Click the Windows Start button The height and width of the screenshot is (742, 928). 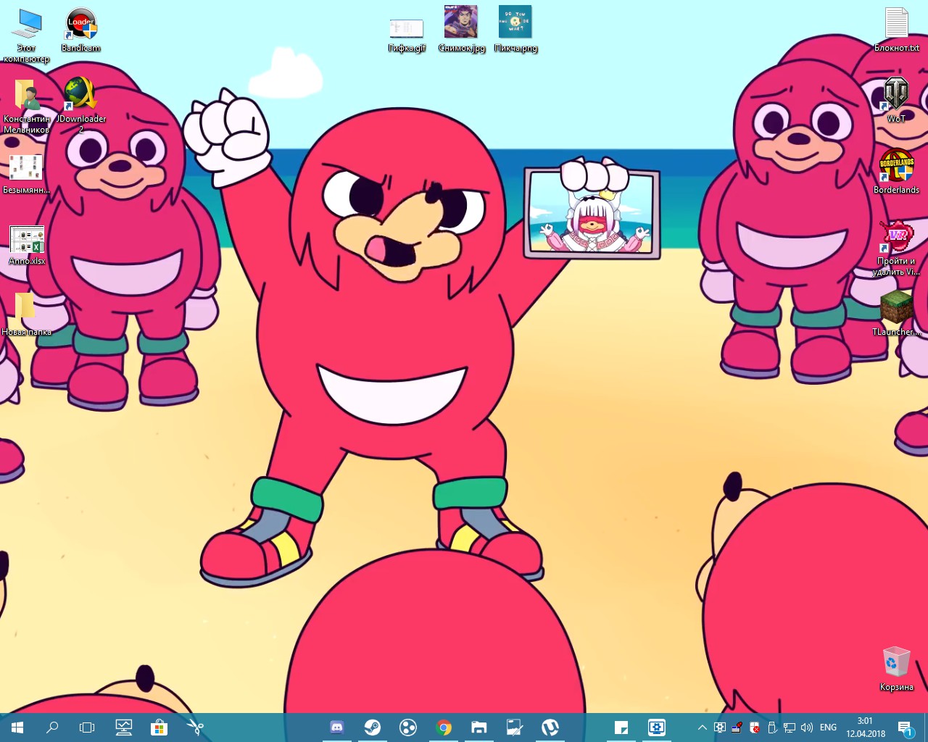pos(17,728)
